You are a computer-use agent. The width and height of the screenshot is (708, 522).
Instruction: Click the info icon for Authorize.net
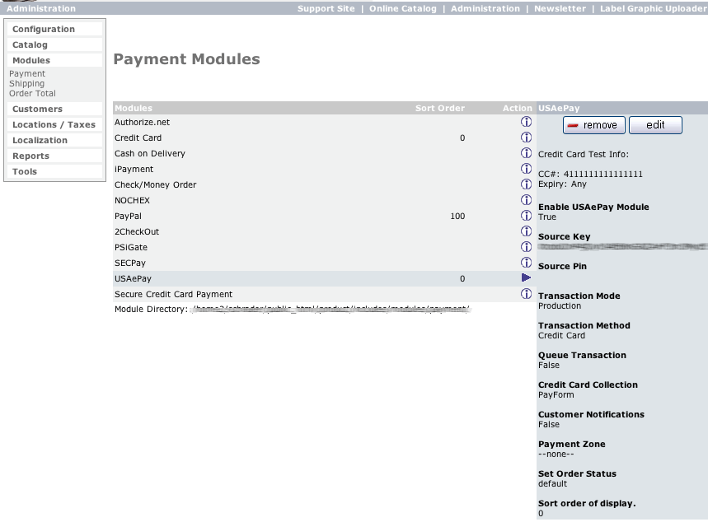[526, 122]
